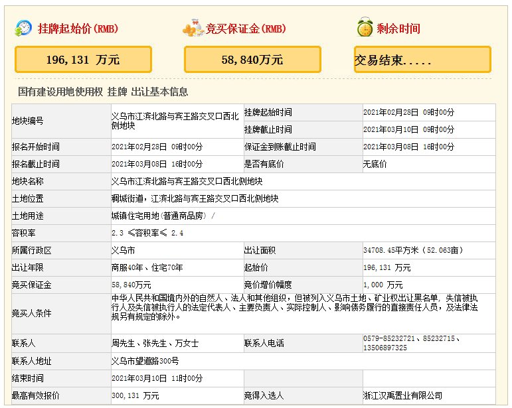This screenshot has height=408, width=512.
Task: Click the 土地用途 label
Action: coord(27,216)
